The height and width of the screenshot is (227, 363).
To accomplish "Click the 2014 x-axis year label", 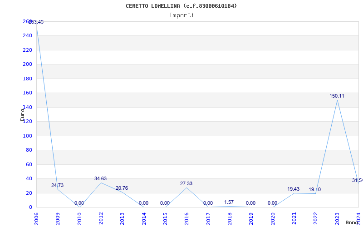I will tap(144, 219).
